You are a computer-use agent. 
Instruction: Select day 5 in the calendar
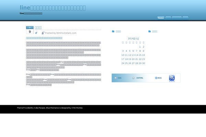(x=130, y=51)
